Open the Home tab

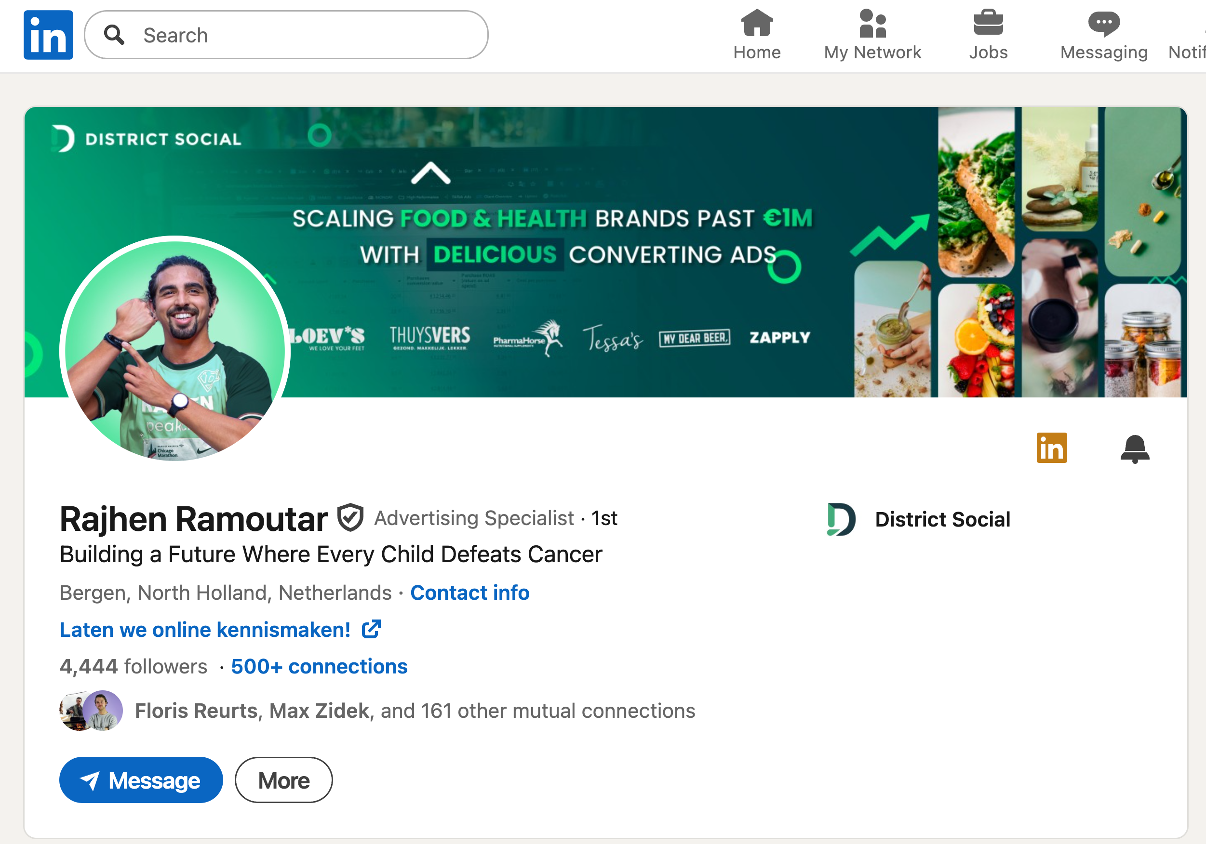[757, 35]
